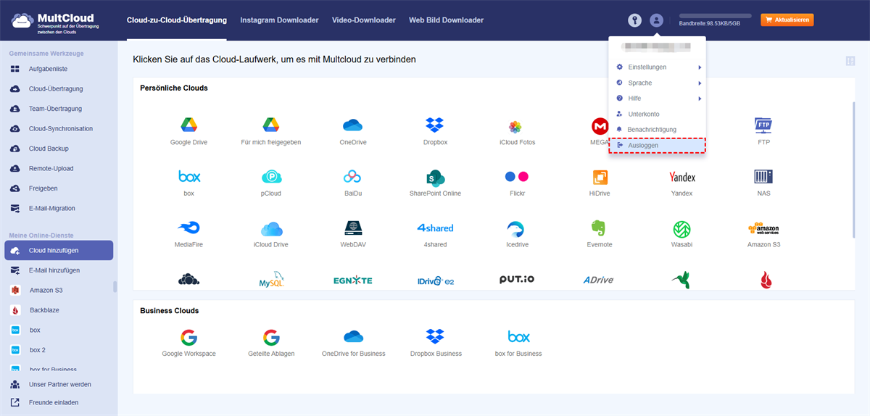Select the Wasabi icon
Image resolution: width=870 pixels, height=416 pixels.
[x=681, y=229]
